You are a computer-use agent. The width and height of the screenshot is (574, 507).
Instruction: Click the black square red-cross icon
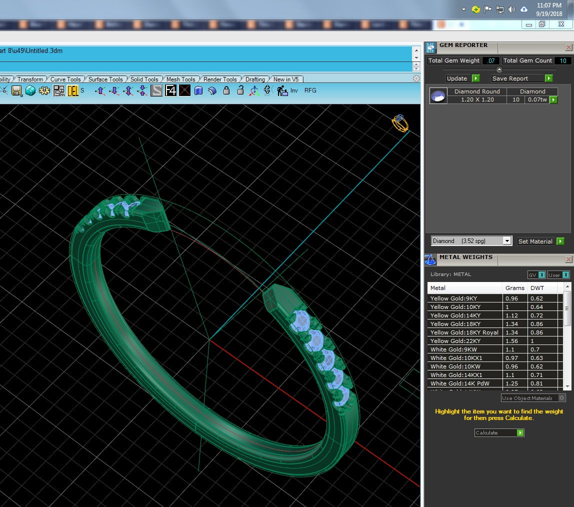point(184,90)
